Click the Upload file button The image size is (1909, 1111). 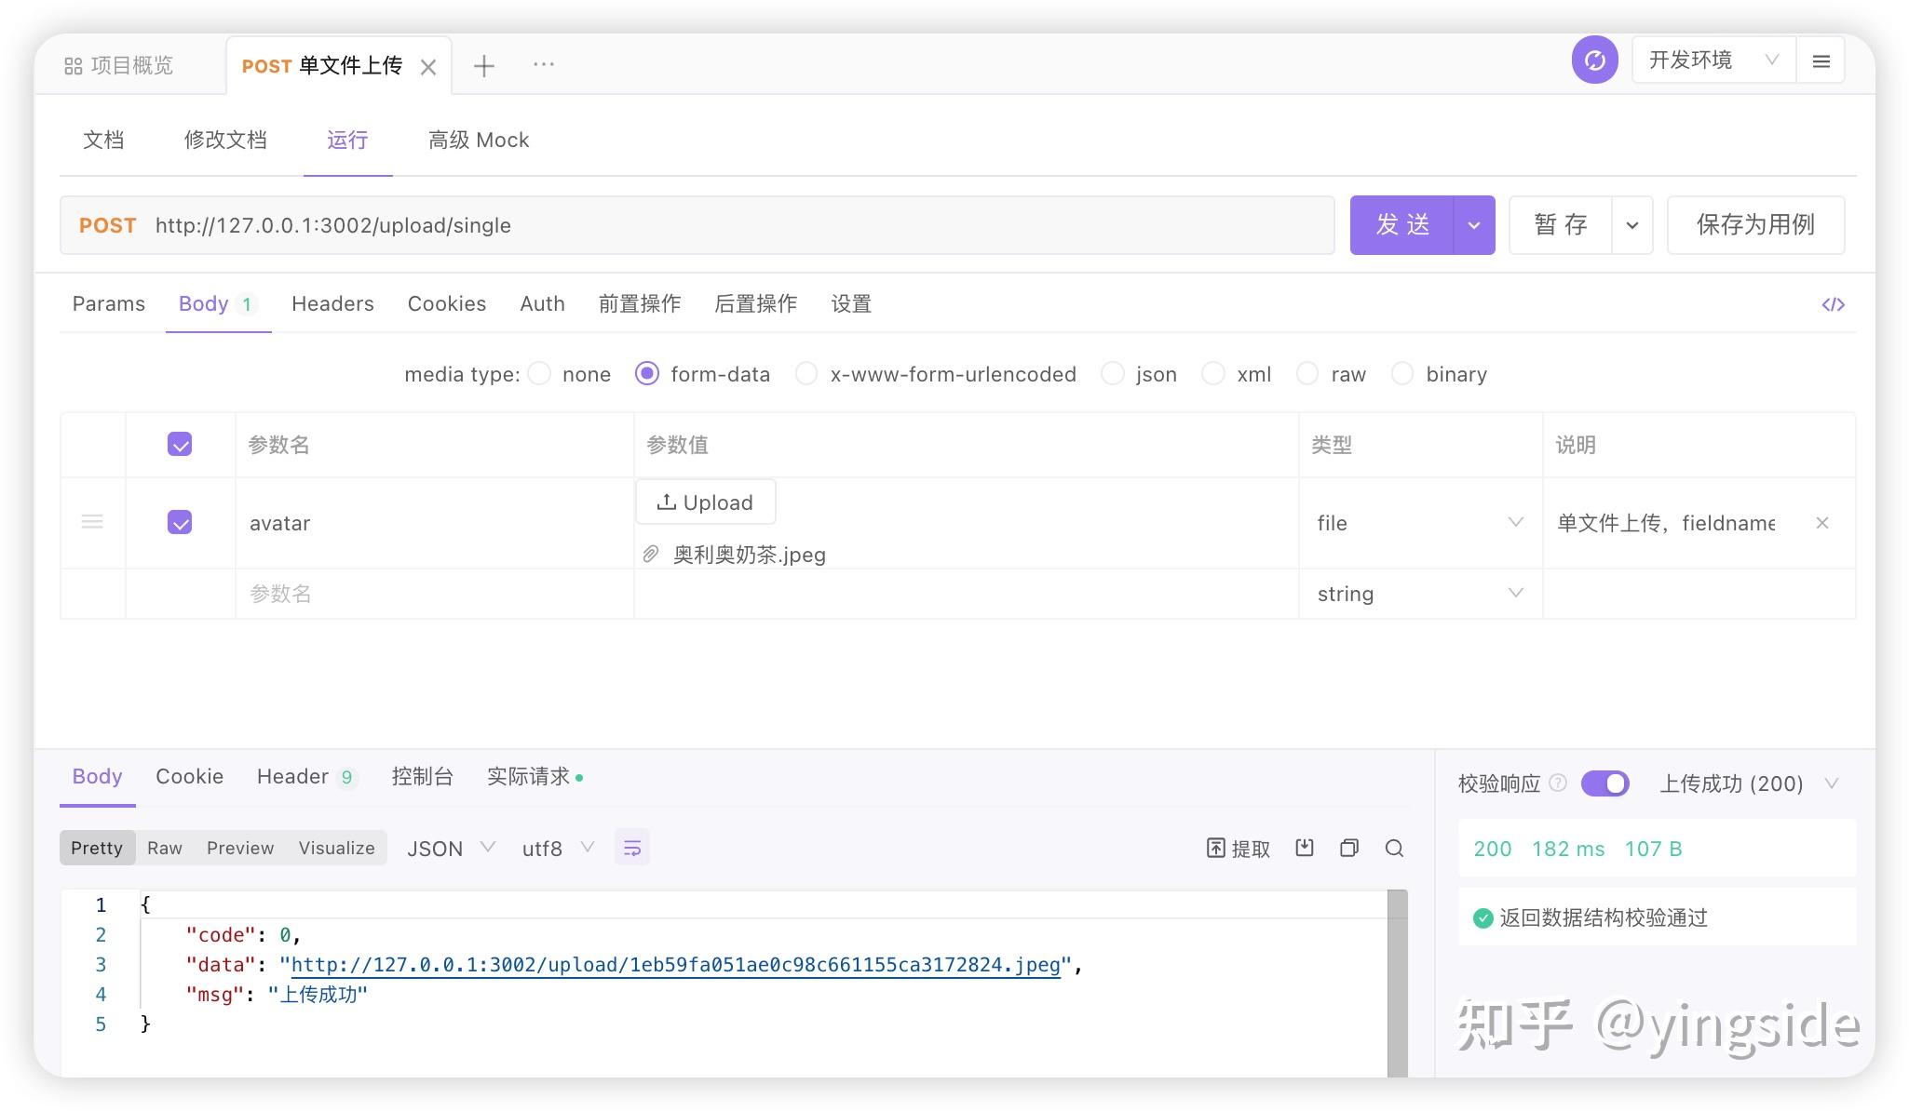[x=705, y=502]
